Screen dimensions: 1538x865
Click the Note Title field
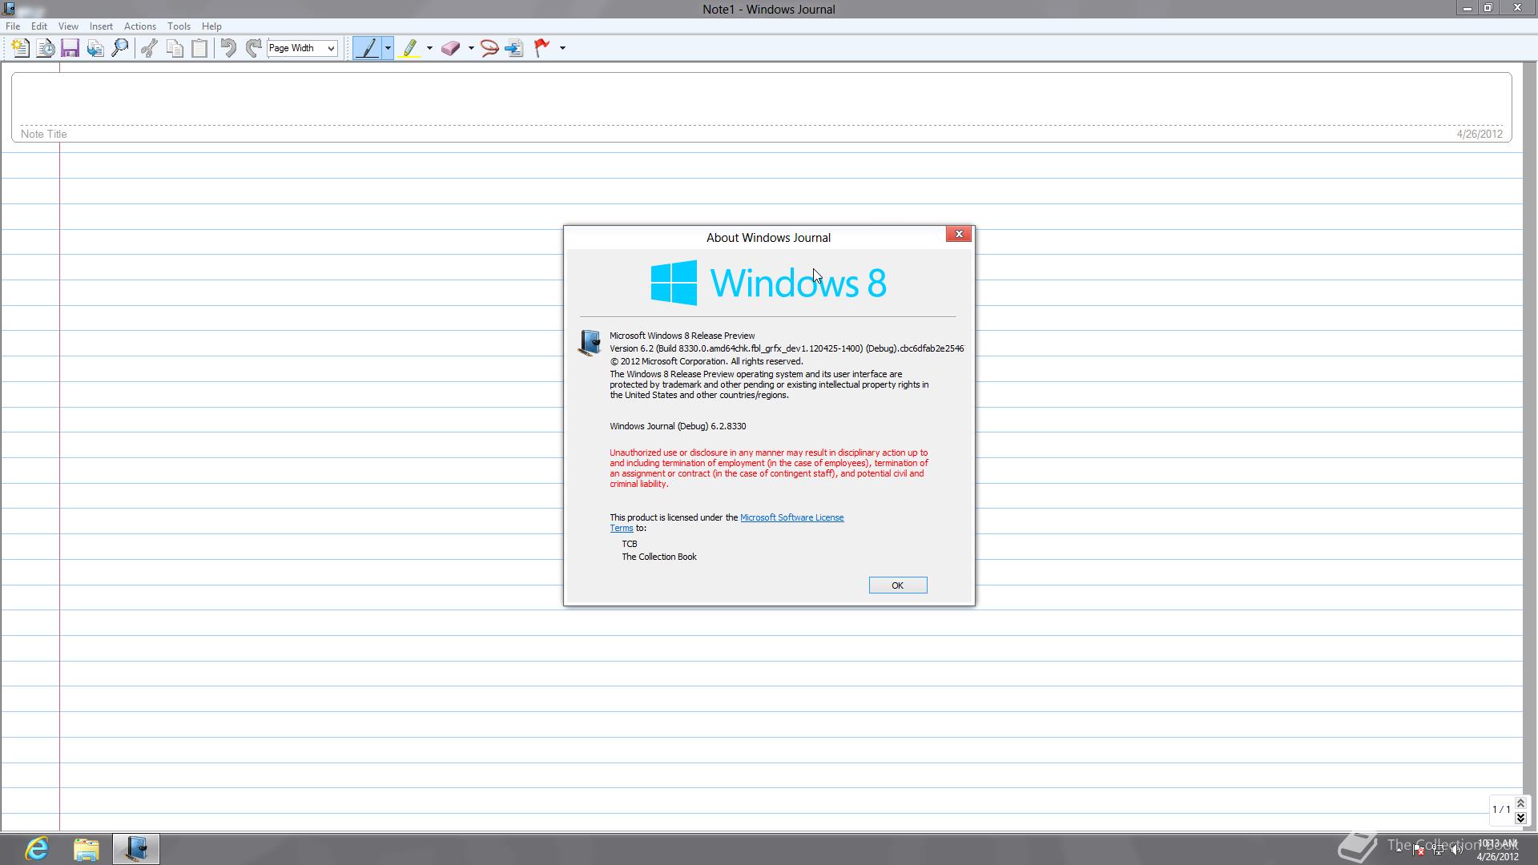(x=761, y=107)
